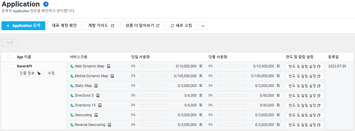Click Static Map monthly usage progress bar

tap(232, 86)
